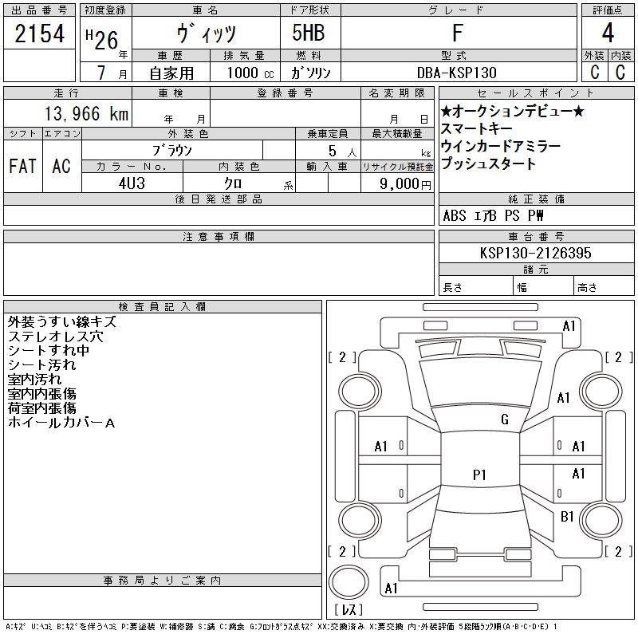Click the car name ヴィッツ
Image resolution: width=638 pixels, height=638 pixels.
click(x=206, y=33)
